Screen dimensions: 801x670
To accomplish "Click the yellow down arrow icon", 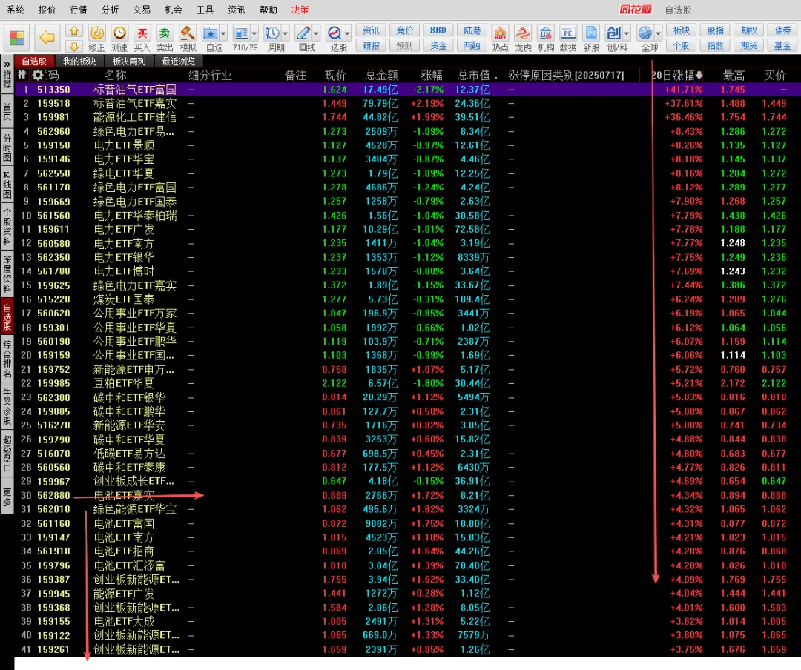I will coord(74,47).
